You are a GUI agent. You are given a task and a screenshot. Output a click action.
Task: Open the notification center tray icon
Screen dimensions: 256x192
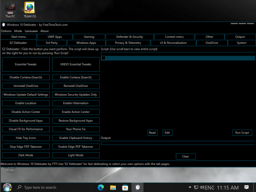(246, 187)
